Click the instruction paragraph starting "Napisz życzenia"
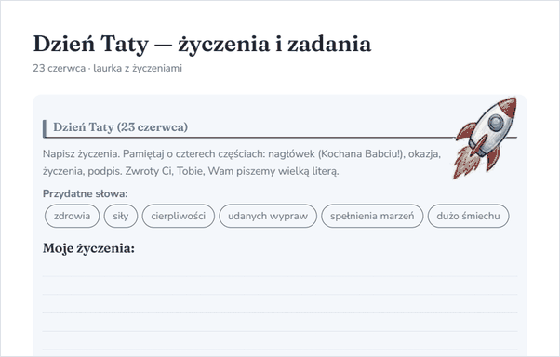560x357 pixels. pos(242,163)
